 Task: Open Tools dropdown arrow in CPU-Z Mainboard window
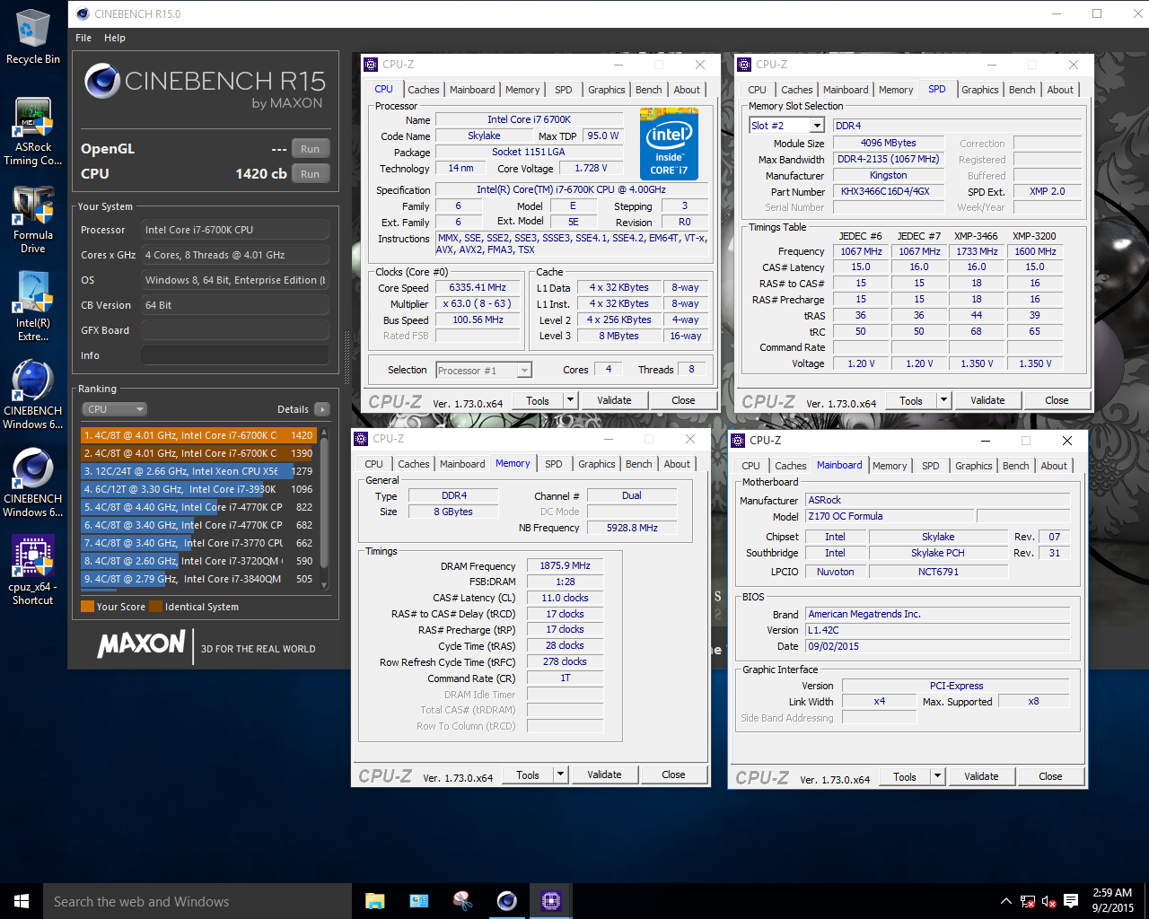click(x=937, y=776)
